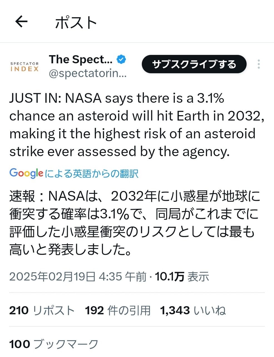Tap the 3.1% figure in English text

click(211, 98)
